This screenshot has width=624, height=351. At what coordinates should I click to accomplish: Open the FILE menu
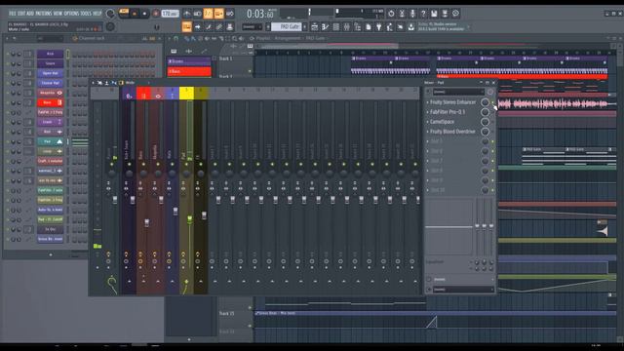point(13,13)
